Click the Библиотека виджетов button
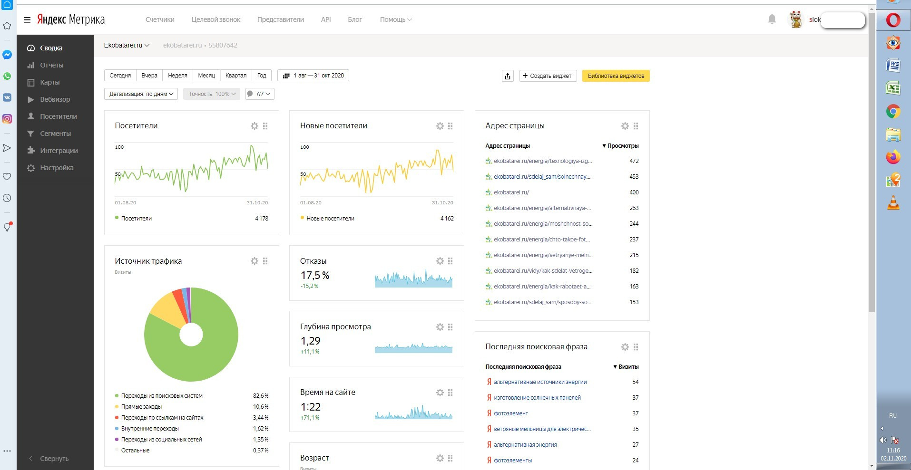Image resolution: width=911 pixels, height=470 pixels. tap(616, 76)
